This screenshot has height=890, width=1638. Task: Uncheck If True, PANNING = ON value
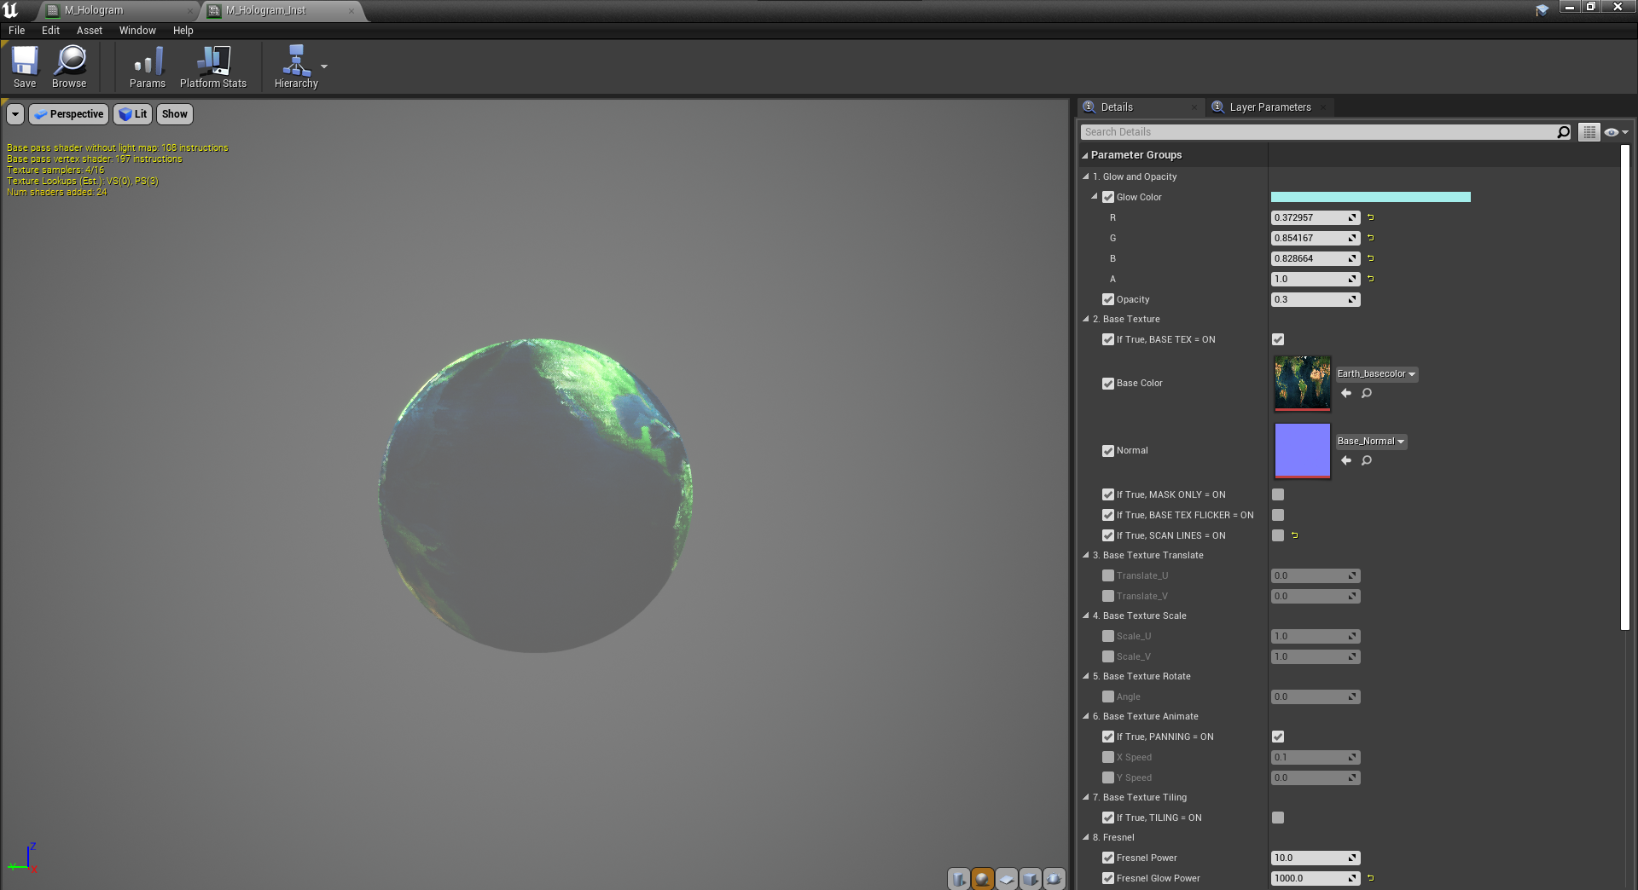1277,737
